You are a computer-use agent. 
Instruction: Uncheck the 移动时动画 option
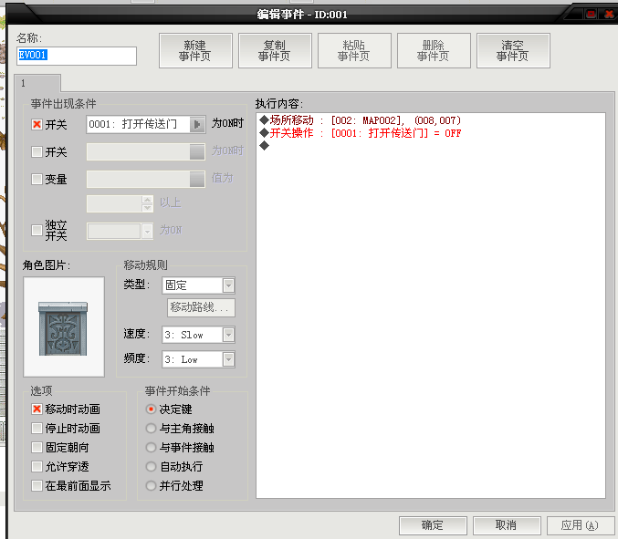pyautogui.click(x=37, y=409)
